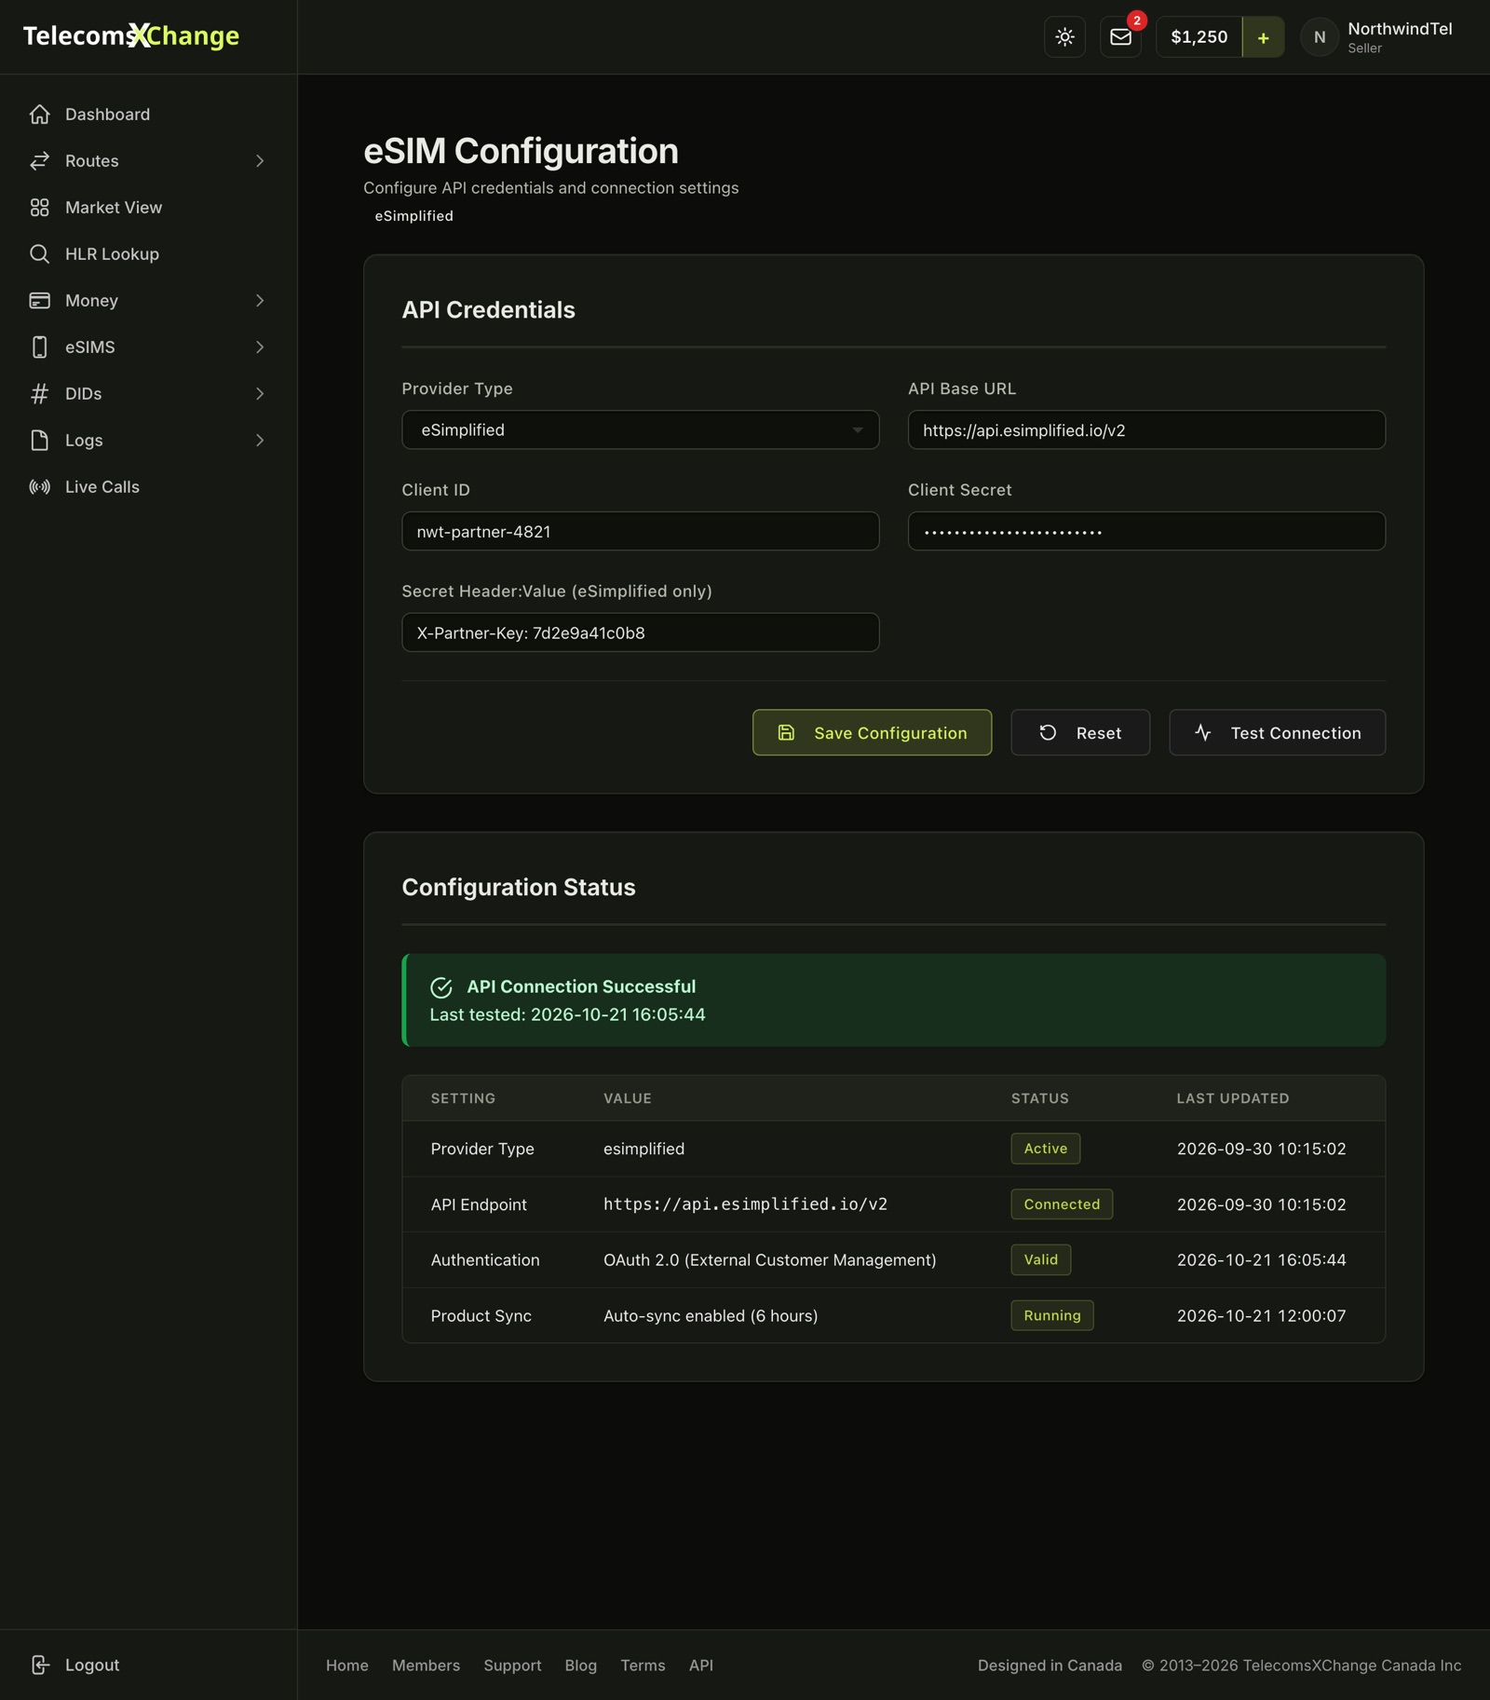Click the Market View grid icon
1490x1700 pixels.
39,207
